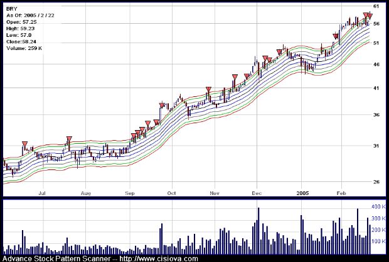
Task: Click the 'Advance Stock Pattern Scanner' footer title
Action: (56, 259)
